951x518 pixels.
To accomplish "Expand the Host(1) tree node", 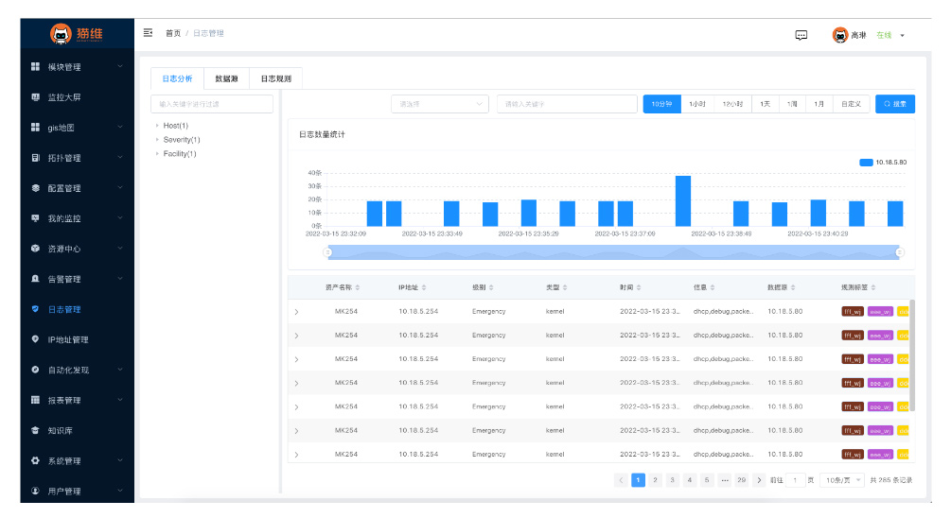I will point(157,126).
